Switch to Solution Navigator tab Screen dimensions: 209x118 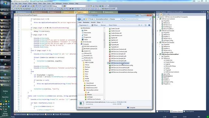click(x=163, y=111)
